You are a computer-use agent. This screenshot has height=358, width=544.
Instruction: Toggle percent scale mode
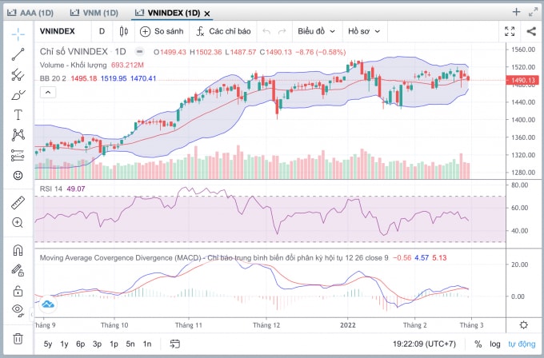[x=478, y=344]
